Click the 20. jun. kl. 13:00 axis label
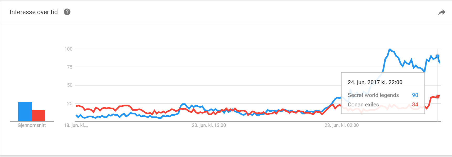 [x=209, y=125]
